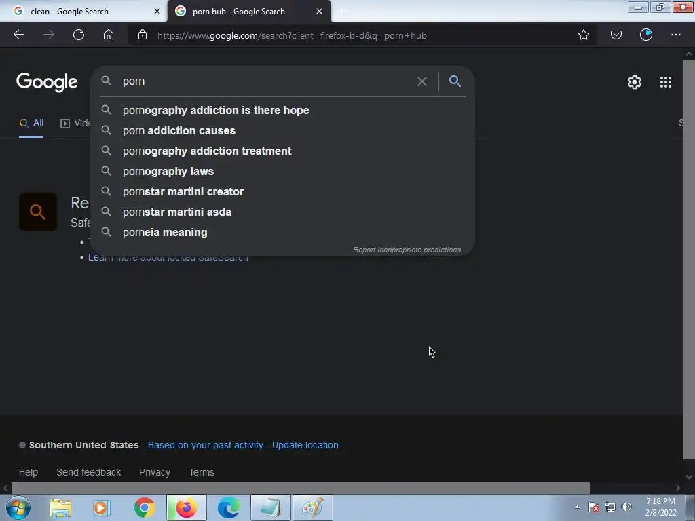Select suggestion 'pornstar martini creator'
Image resolution: width=695 pixels, height=521 pixels.
click(283, 191)
